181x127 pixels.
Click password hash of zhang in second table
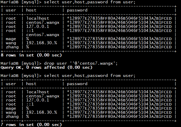click(x=119, y=117)
